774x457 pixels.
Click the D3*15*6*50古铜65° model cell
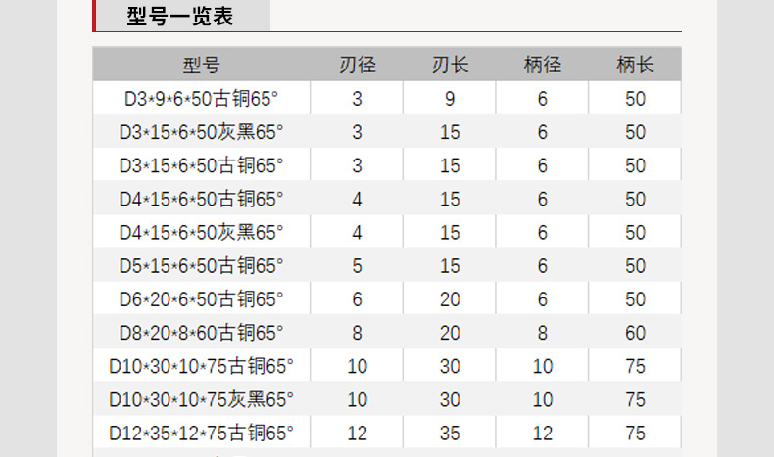pos(202,165)
